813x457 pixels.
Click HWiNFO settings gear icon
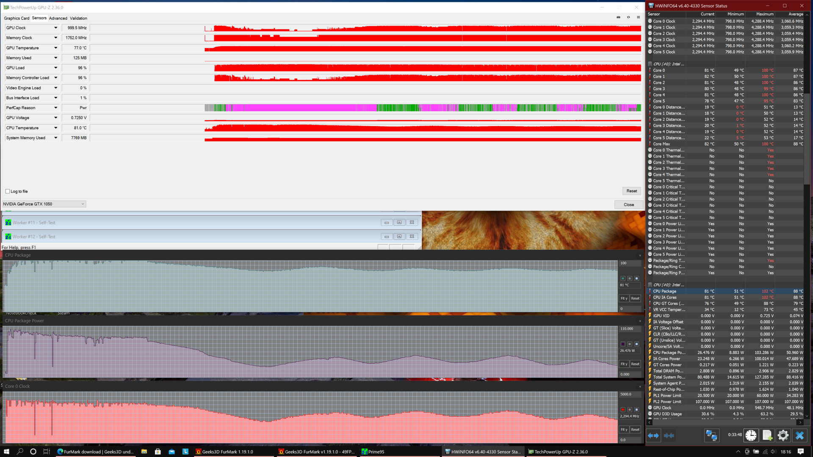pos(783,435)
